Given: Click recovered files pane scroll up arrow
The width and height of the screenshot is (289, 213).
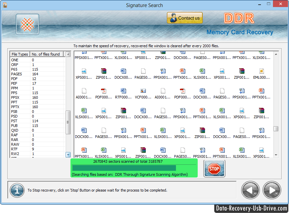Looking at the screenshot, I should (276, 54).
